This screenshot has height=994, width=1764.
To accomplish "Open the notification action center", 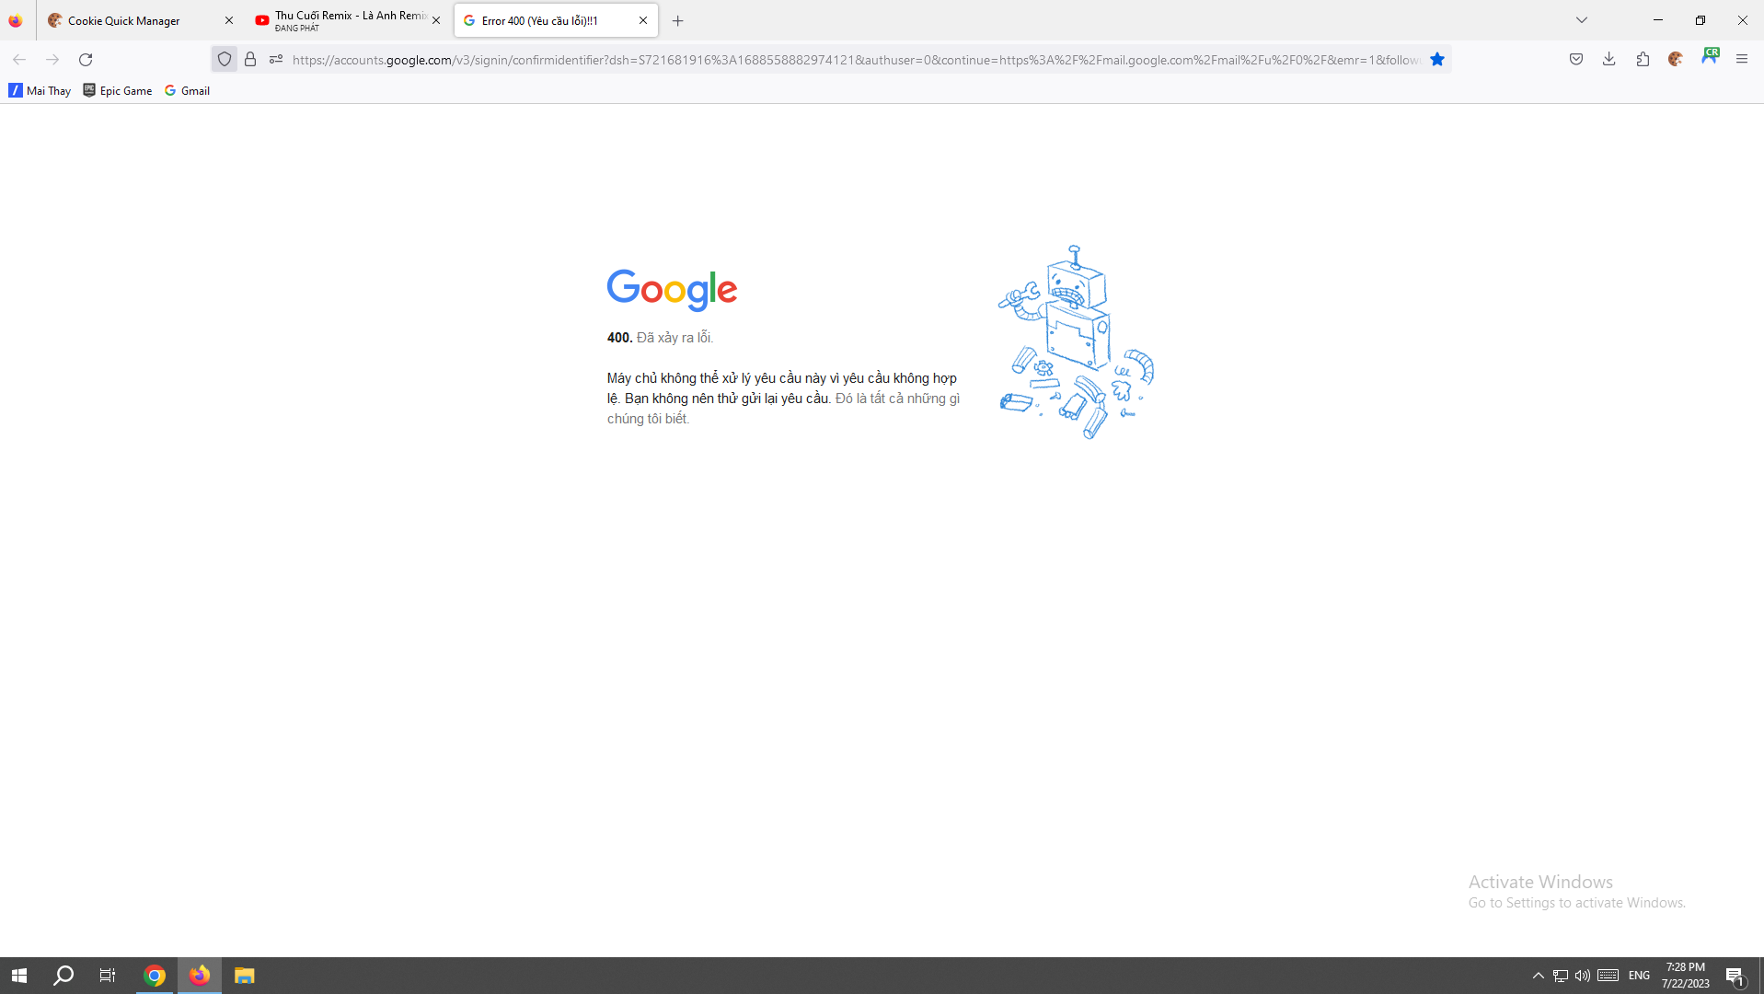I will (x=1735, y=976).
